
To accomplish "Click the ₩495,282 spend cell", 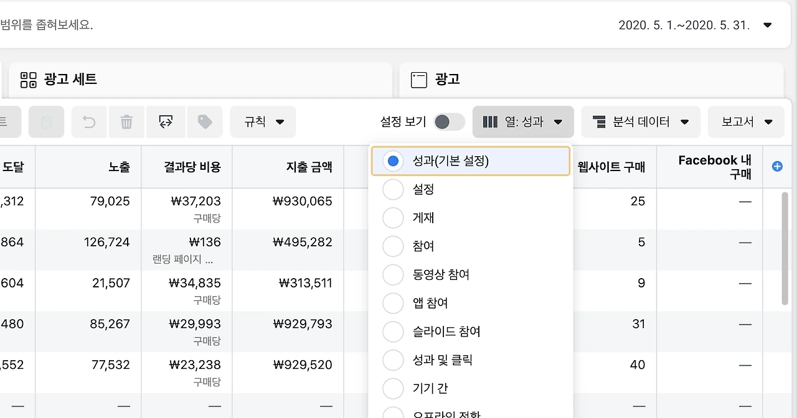I will pyautogui.click(x=303, y=243).
